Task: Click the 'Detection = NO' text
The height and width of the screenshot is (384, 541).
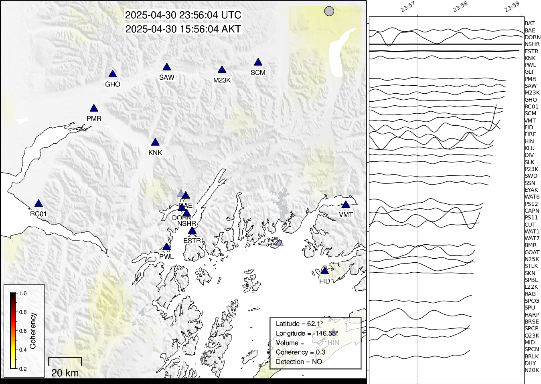Action: pos(299,362)
